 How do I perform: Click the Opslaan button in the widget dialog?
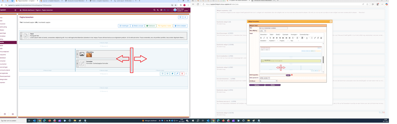tap(257, 85)
